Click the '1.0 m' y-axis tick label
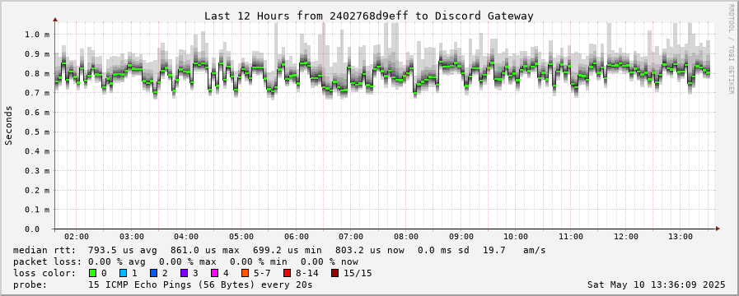This screenshot has width=739, height=296. [x=37, y=35]
